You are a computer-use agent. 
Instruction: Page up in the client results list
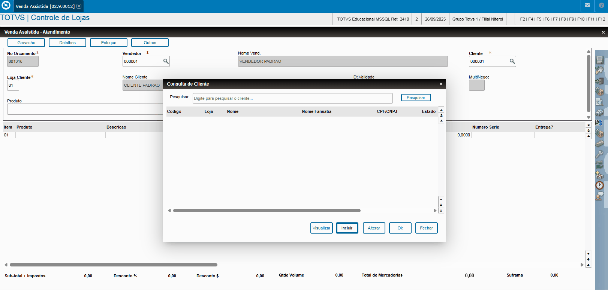441,115
